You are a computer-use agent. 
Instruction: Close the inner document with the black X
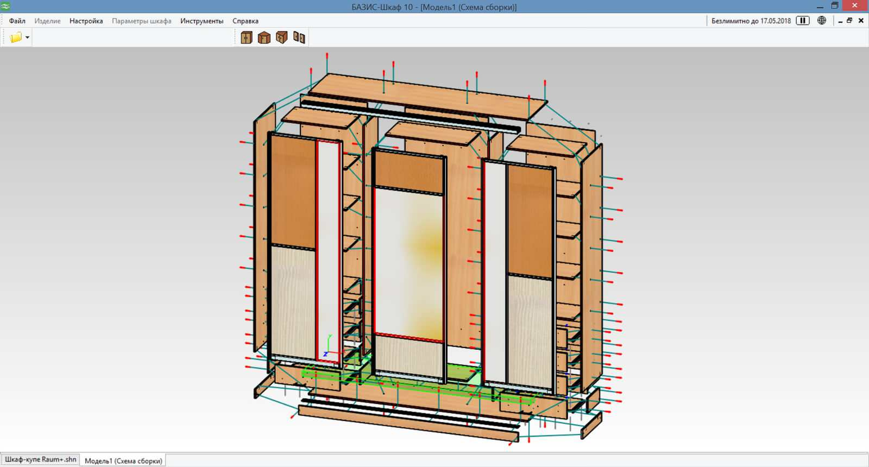click(x=861, y=21)
